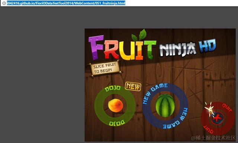Click the yellow NEW badge
This screenshot has width=238, height=143.
(133, 87)
